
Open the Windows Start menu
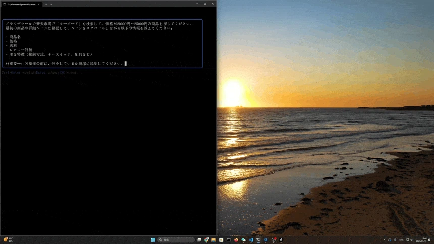(x=153, y=240)
